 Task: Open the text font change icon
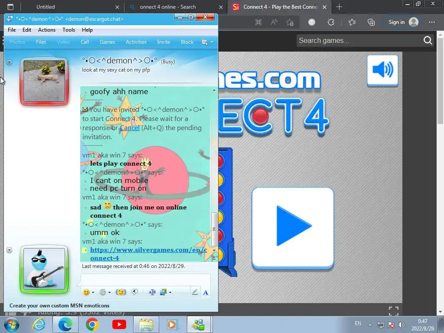pos(152,292)
